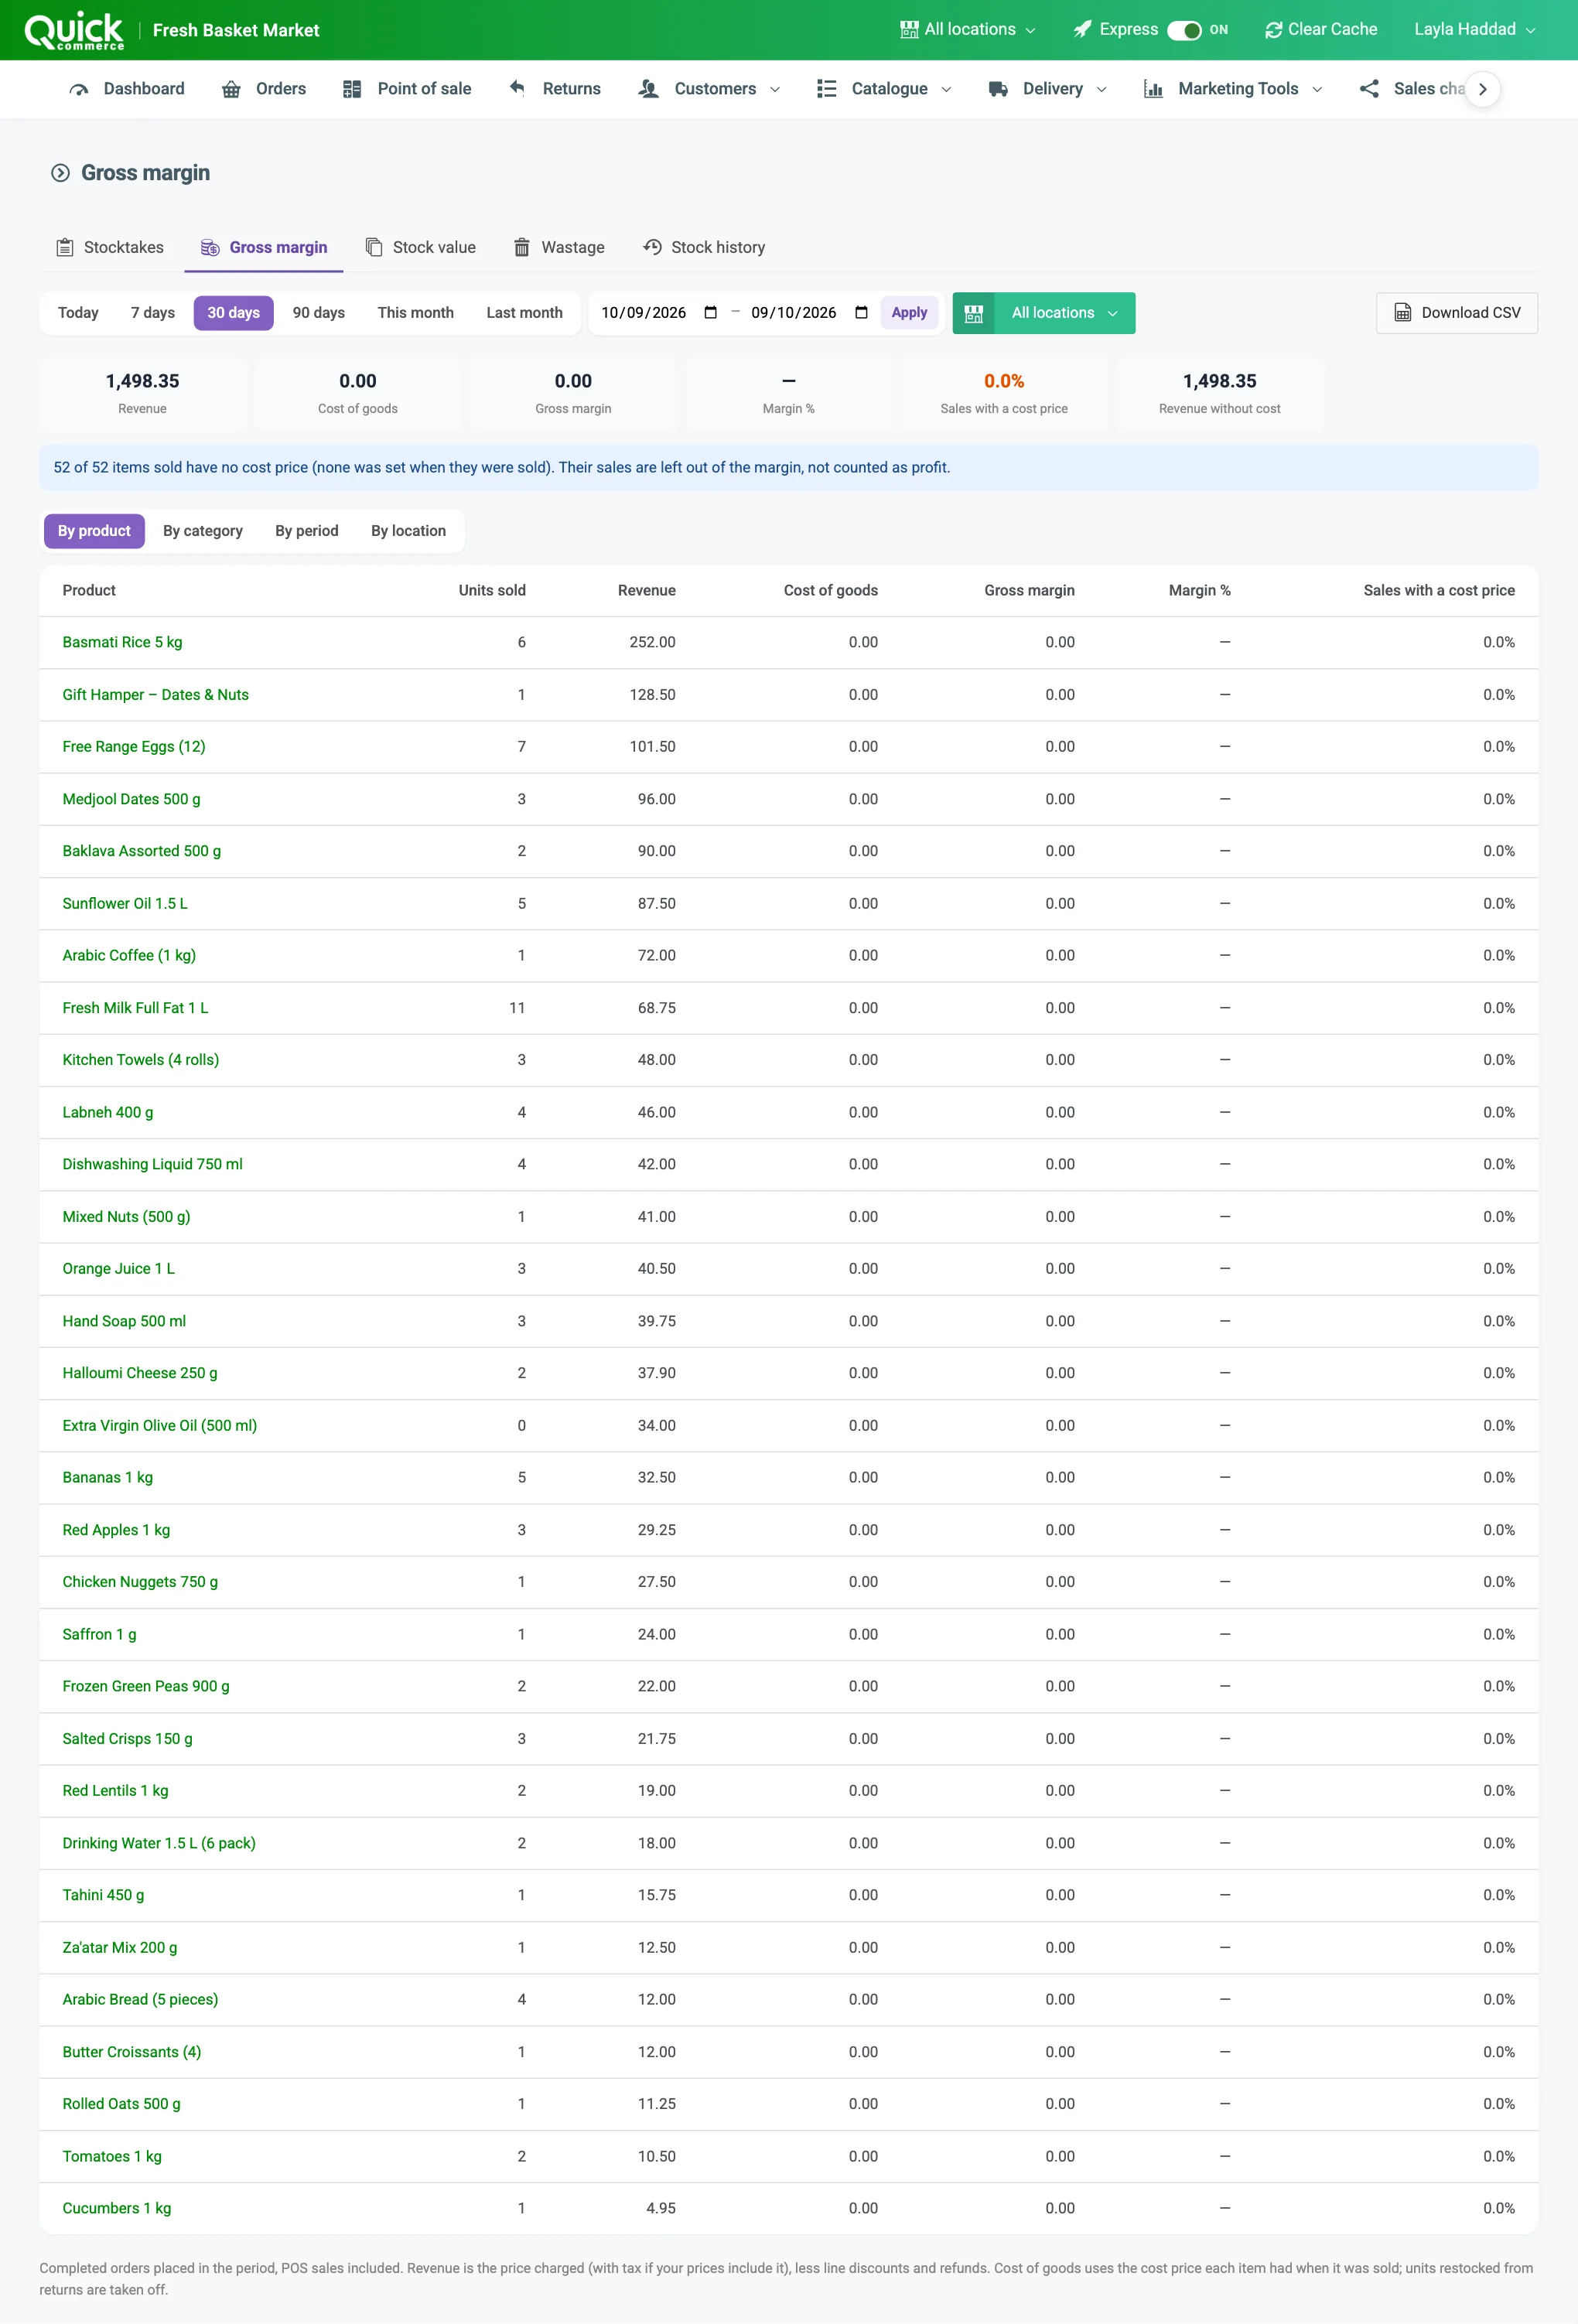Select the By category view

click(x=203, y=531)
